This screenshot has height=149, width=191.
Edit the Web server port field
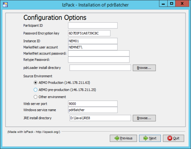coord(93,103)
